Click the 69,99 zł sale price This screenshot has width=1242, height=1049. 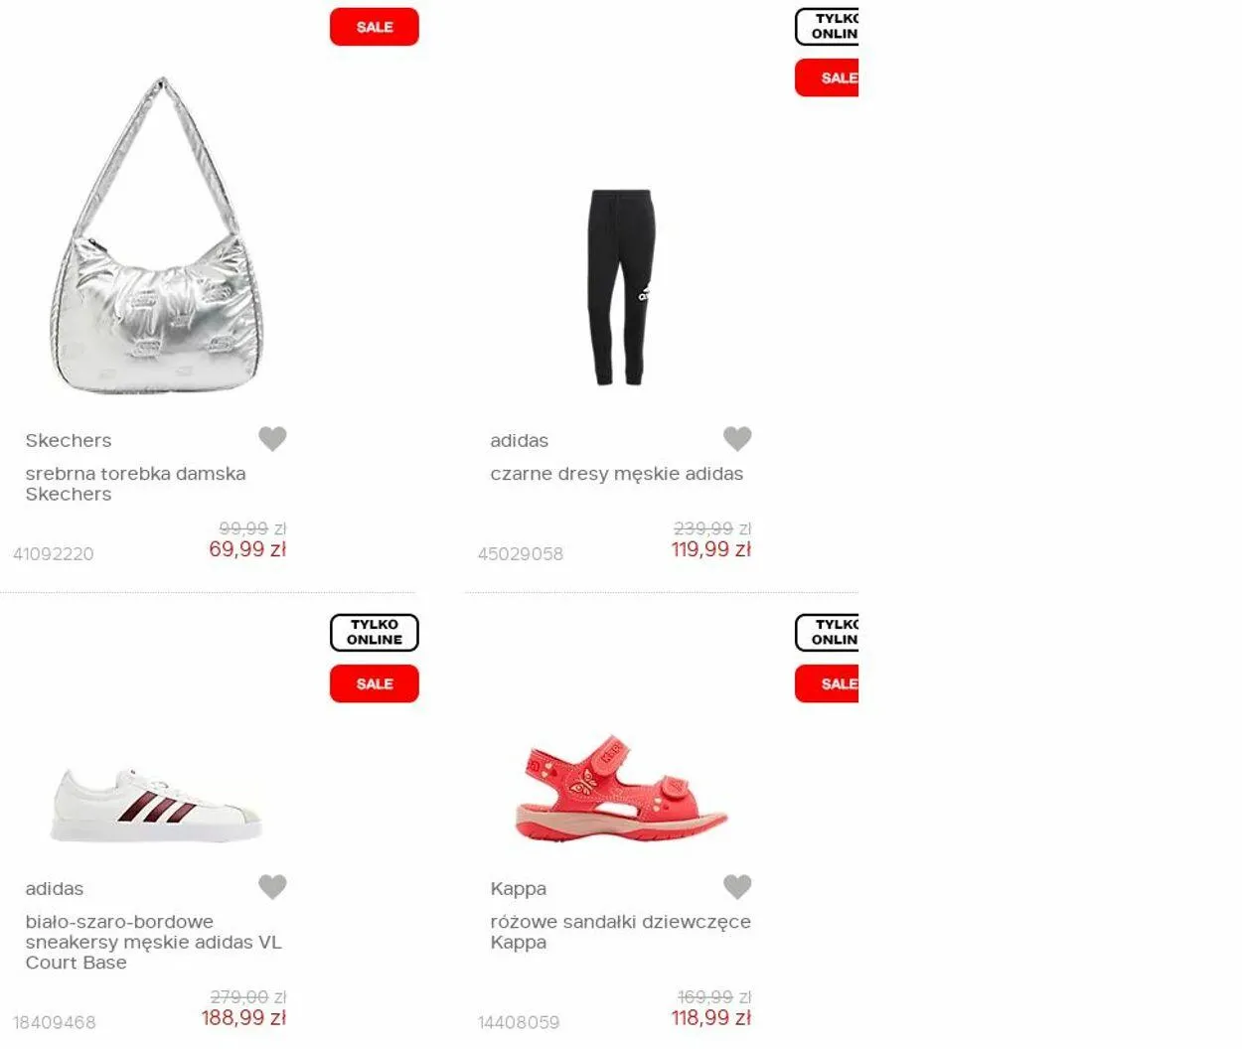point(247,549)
